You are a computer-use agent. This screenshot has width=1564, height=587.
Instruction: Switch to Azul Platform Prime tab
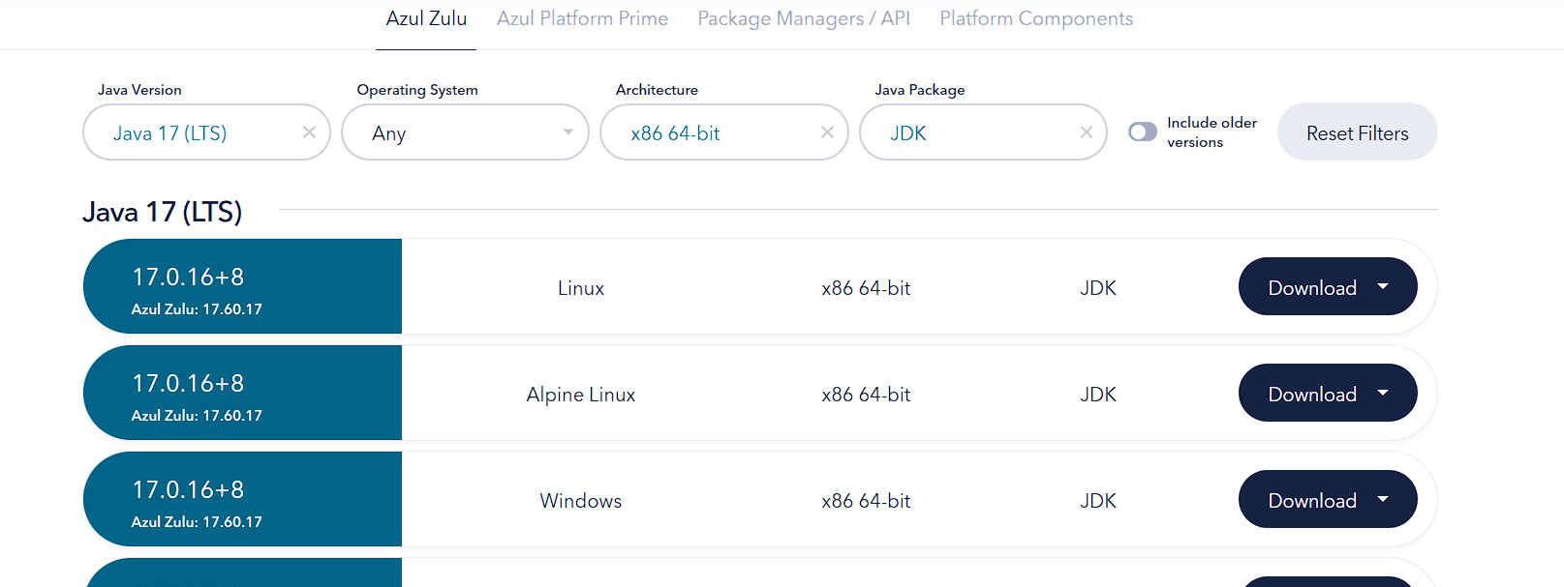click(x=582, y=18)
